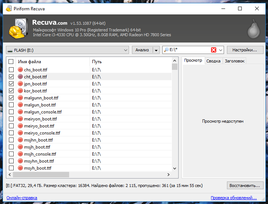The width and height of the screenshot is (268, 204).
Task: Click the red status icon for msjhn_boot.ttf
Action: pos(20,140)
